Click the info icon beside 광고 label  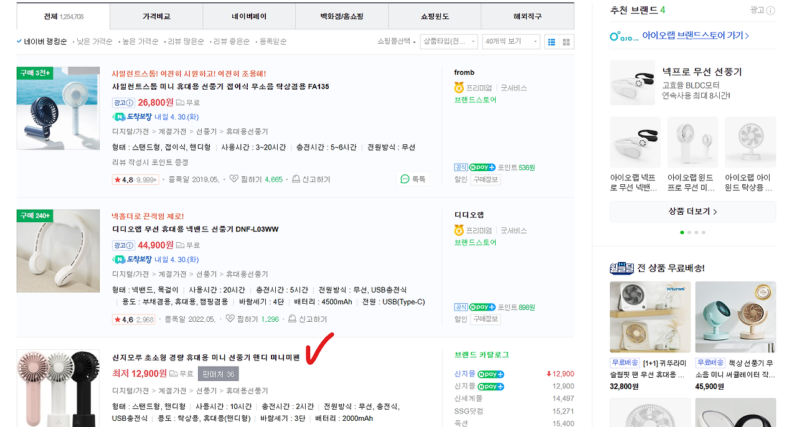[x=771, y=11]
